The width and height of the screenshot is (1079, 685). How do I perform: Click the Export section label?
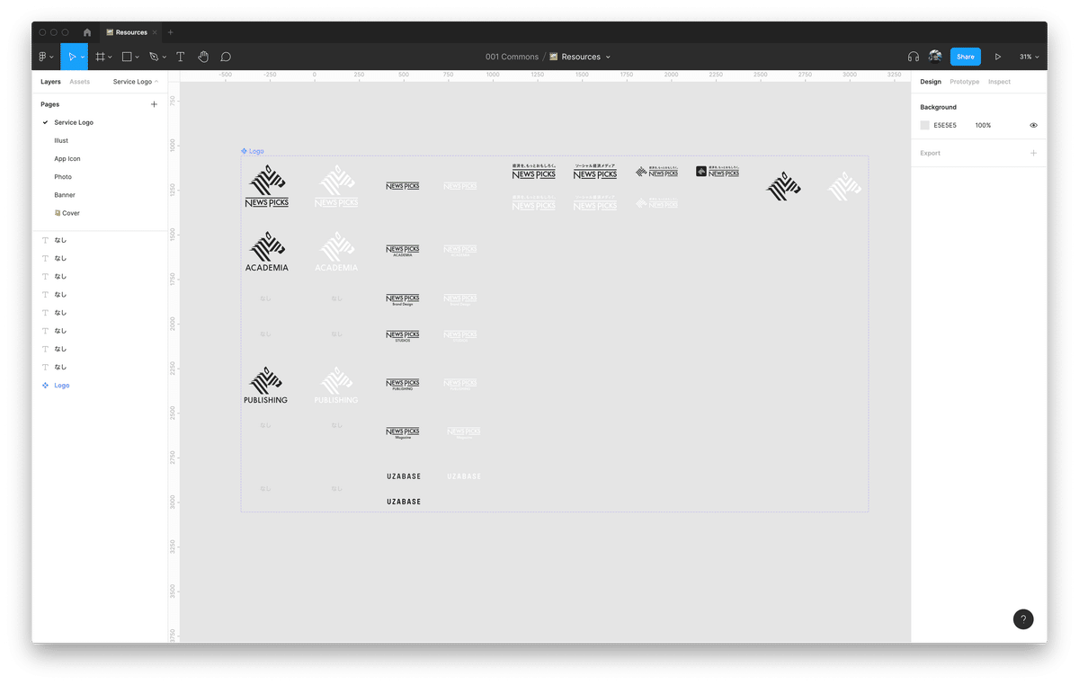[930, 153]
